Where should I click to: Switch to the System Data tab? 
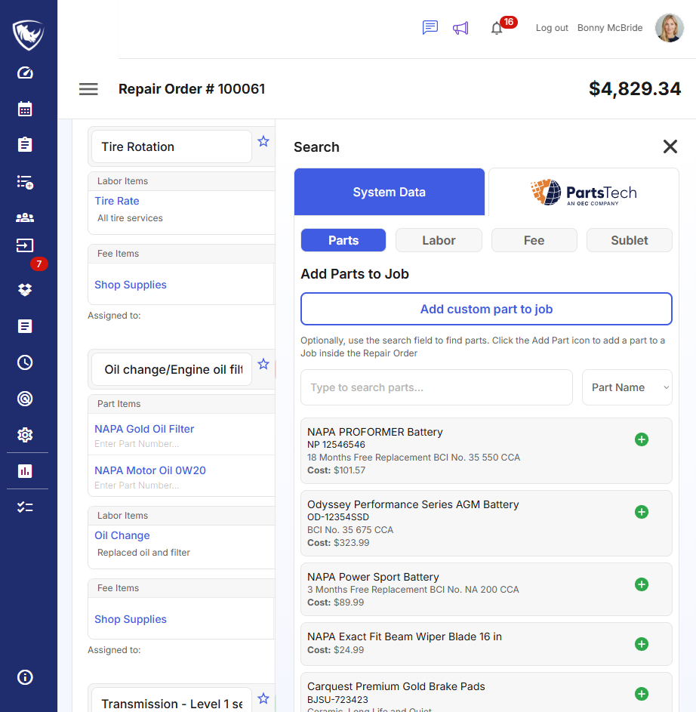pyautogui.click(x=389, y=192)
